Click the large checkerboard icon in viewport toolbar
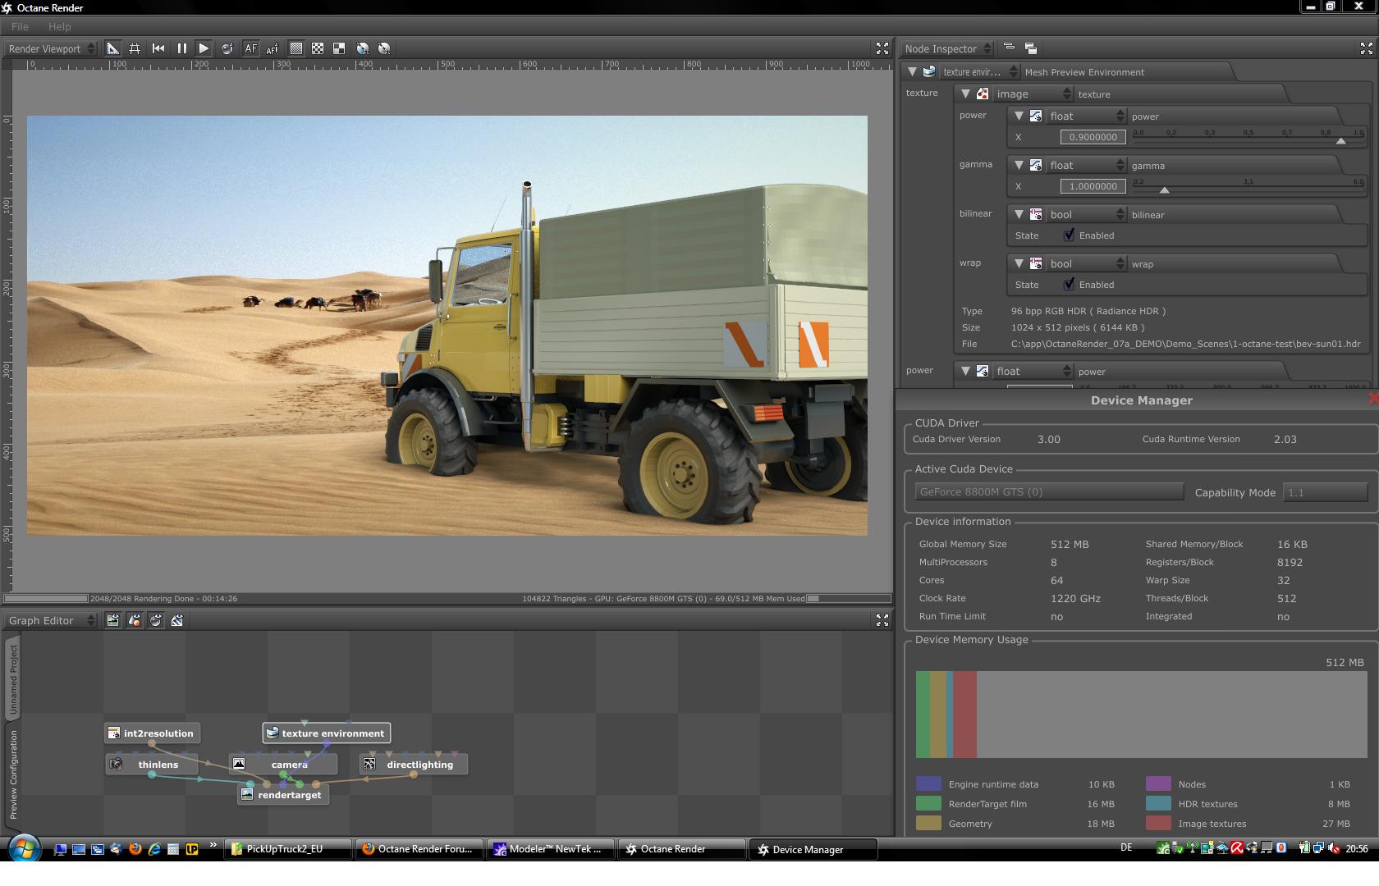The height and width of the screenshot is (886, 1379). pyautogui.click(x=339, y=49)
